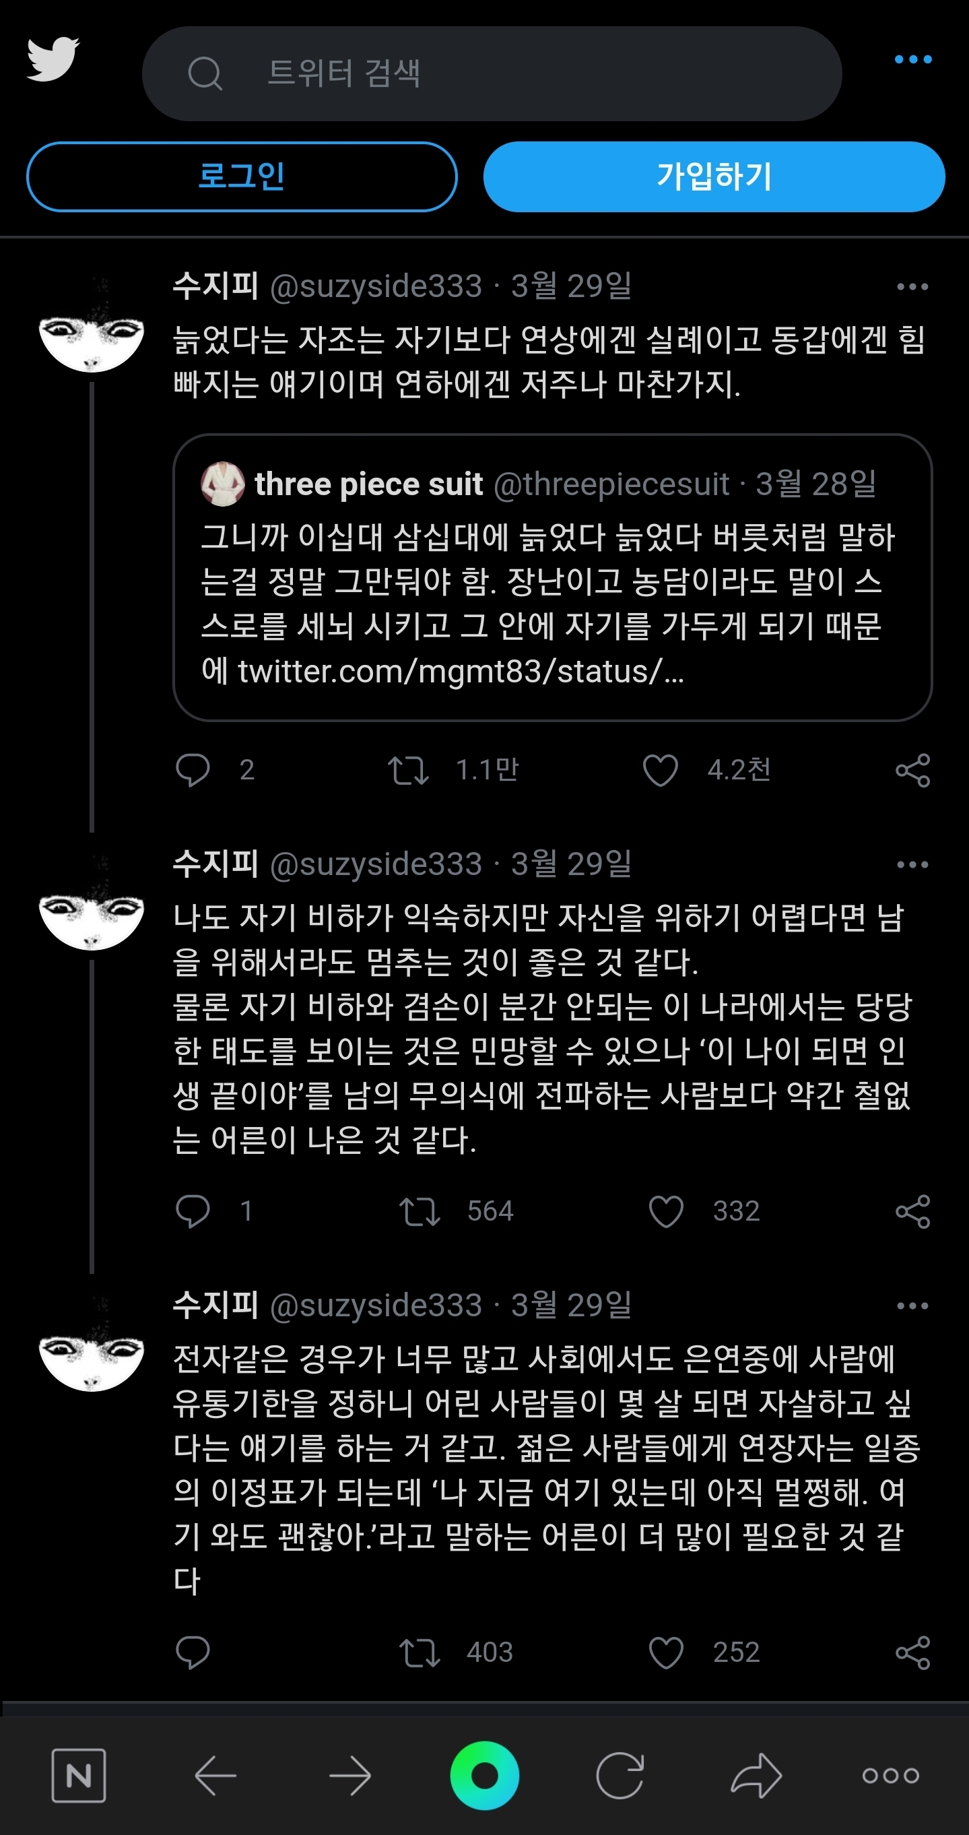This screenshot has width=969, height=1835.
Task: Refresh the current page
Action: (x=622, y=1775)
